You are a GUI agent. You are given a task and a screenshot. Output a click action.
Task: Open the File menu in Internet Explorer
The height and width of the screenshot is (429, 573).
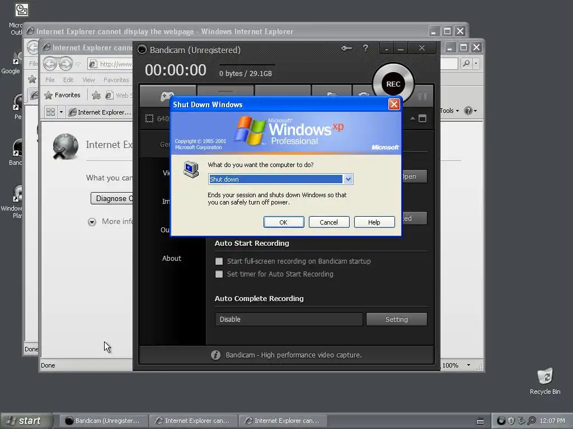50,80
